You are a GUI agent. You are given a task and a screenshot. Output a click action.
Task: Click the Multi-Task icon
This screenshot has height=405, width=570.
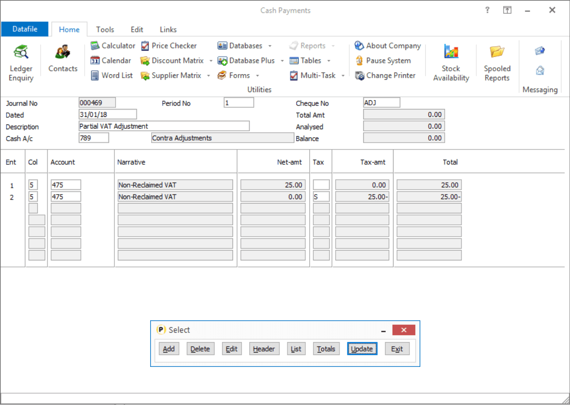tap(294, 76)
